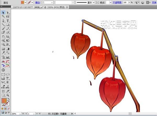
Task: Reset to default fill and stroke
Action: pyautogui.click(x=2, y=105)
